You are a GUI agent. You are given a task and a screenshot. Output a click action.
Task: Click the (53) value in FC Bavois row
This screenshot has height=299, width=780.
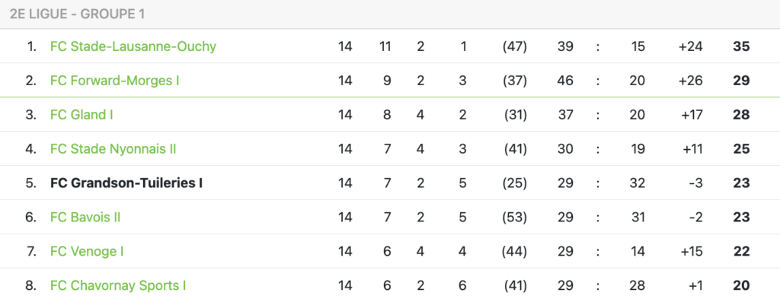[x=514, y=218]
